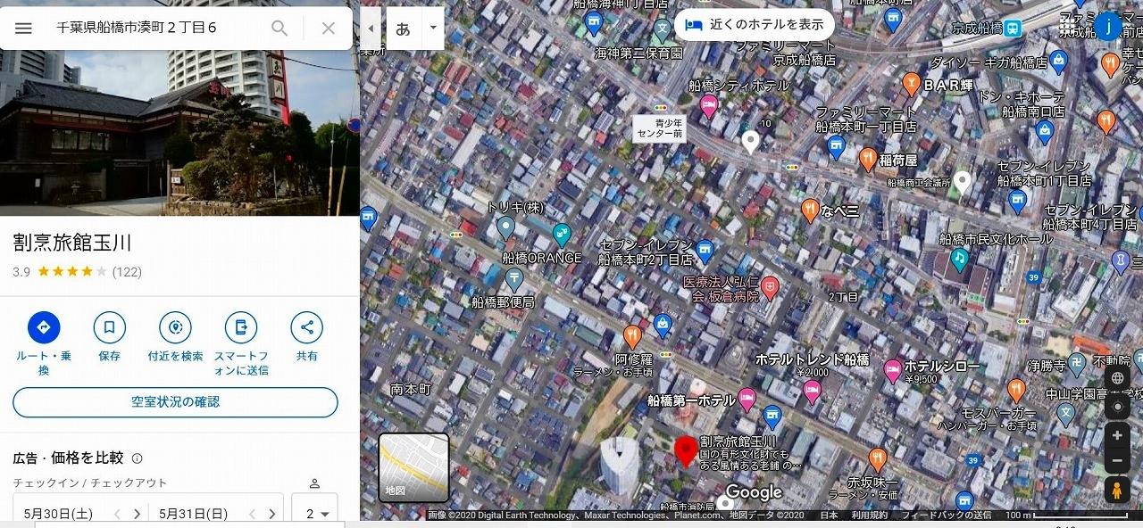
Task: Select the 船橋第一ホテル hotel marker
Action: coord(747,399)
